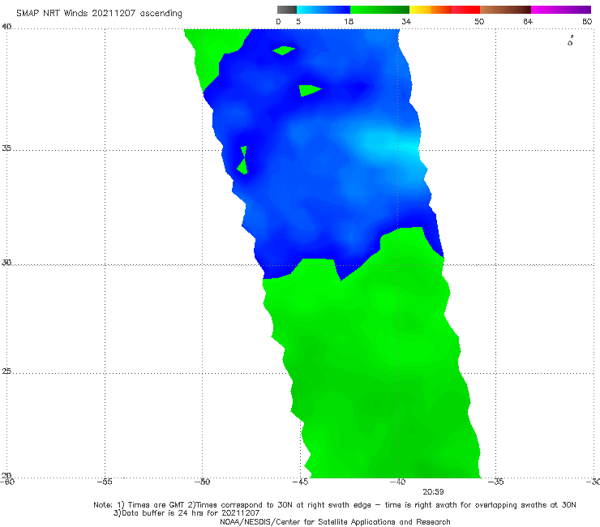Click the 'NOAA/NESDIS/Center for Satellite Applications and Research' credit
Viewport: 600px width, 527px height.
click(x=335, y=522)
